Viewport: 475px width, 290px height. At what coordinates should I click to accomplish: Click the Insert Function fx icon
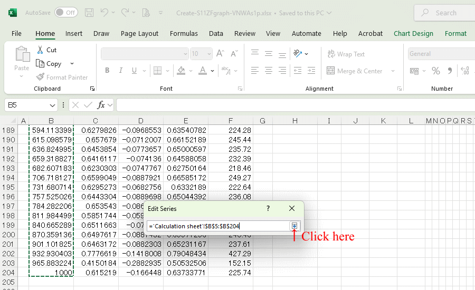coord(101,105)
